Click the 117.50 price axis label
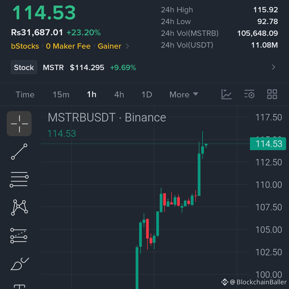Image resolution: width=289 pixels, height=289 pixels. coord(269,117)
